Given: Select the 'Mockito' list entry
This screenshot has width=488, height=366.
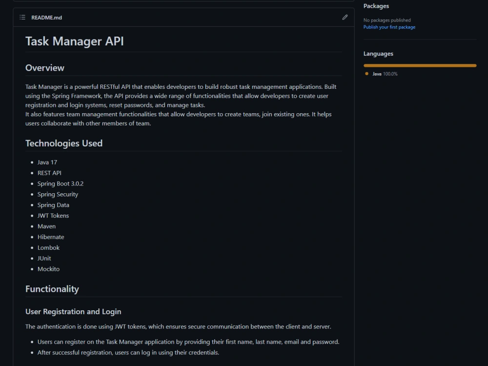Looking at the screenshot, I should tap(49, 269).
